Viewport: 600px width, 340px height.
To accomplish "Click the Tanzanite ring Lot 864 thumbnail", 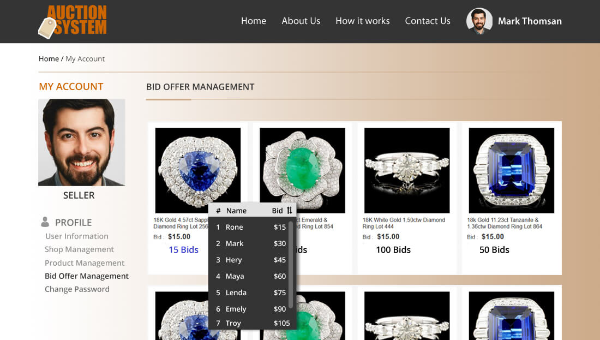I will point(511,170).
